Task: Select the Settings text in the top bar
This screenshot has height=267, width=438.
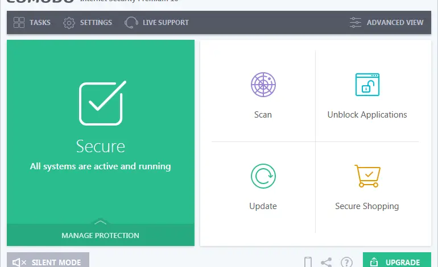Action: point(96,23)
